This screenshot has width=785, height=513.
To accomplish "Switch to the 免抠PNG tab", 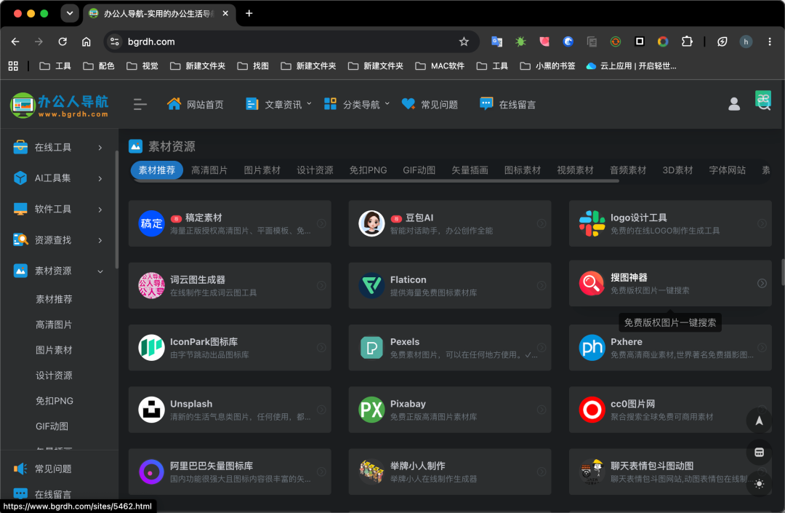I will point(368,170).
